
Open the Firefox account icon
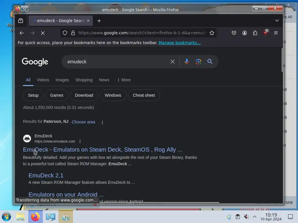(x=244, y=33)
